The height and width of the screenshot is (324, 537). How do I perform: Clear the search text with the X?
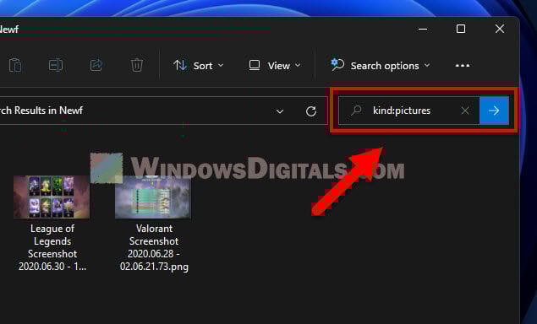pos(465,111)
